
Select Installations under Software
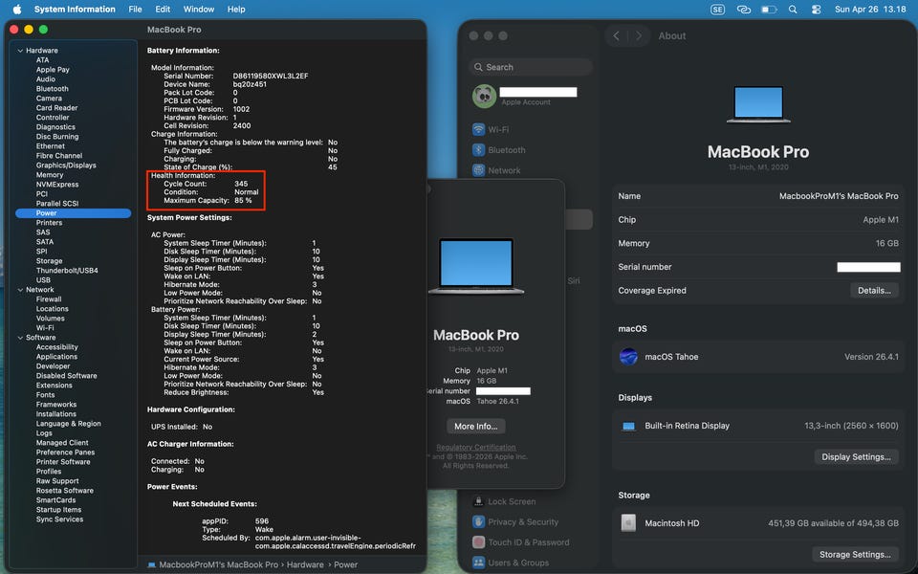pos(56,414)
